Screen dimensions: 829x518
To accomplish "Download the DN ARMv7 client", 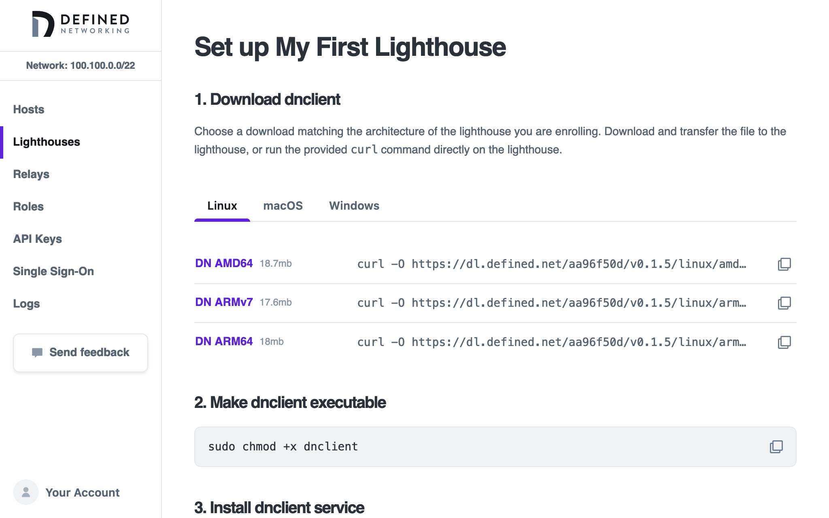I will [x=224, y=302].
